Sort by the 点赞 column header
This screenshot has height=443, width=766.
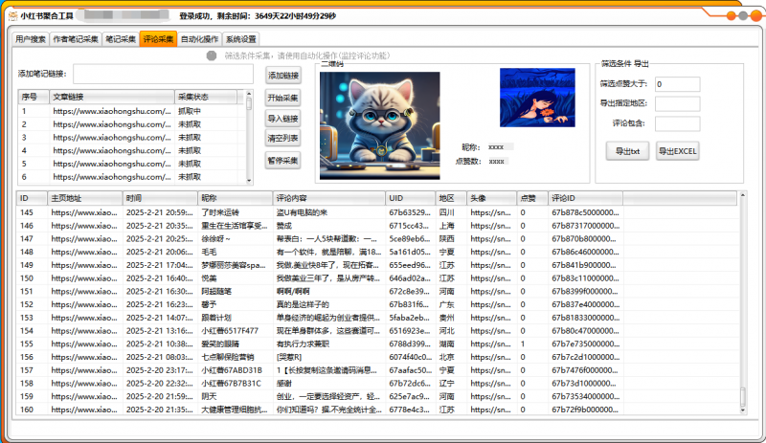[x=532, y=198]
